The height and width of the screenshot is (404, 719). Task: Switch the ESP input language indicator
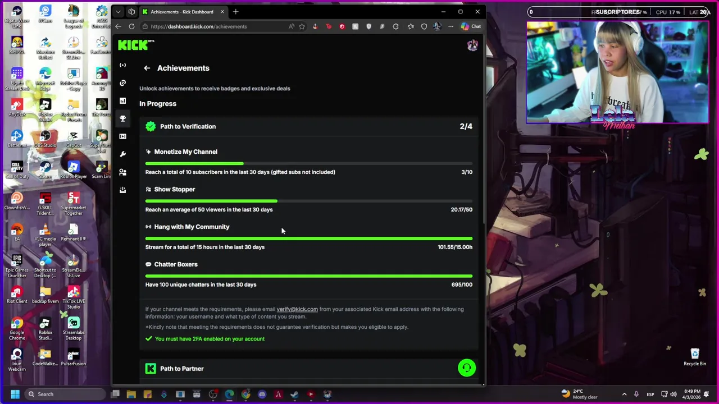pos(650,394)
